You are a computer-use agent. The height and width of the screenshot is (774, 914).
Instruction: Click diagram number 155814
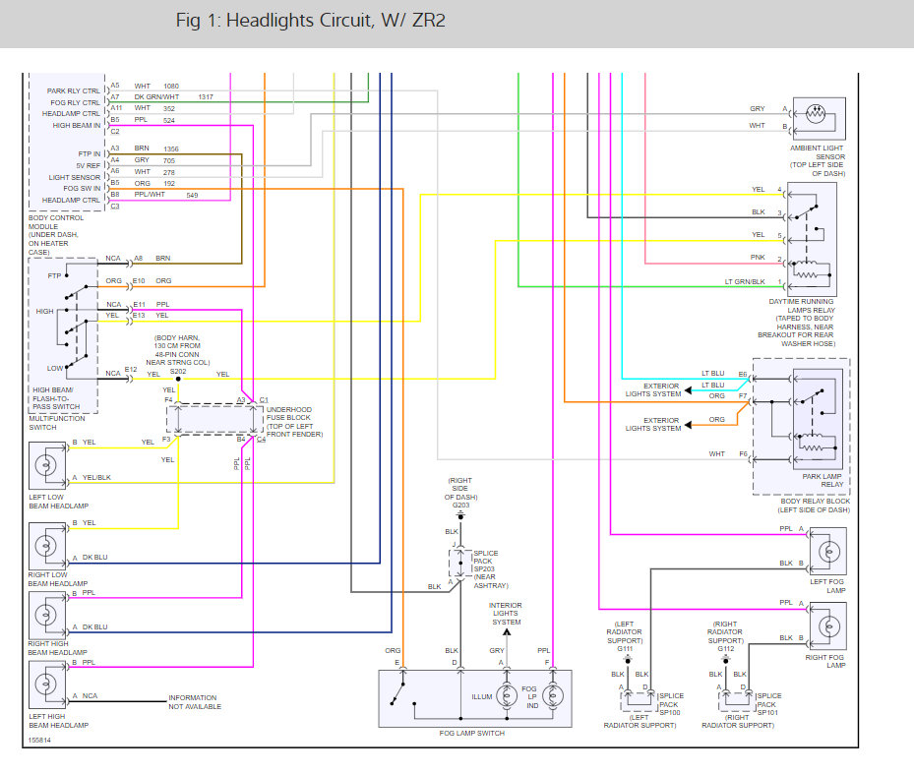pyautogui.click(x=39, y=740)
